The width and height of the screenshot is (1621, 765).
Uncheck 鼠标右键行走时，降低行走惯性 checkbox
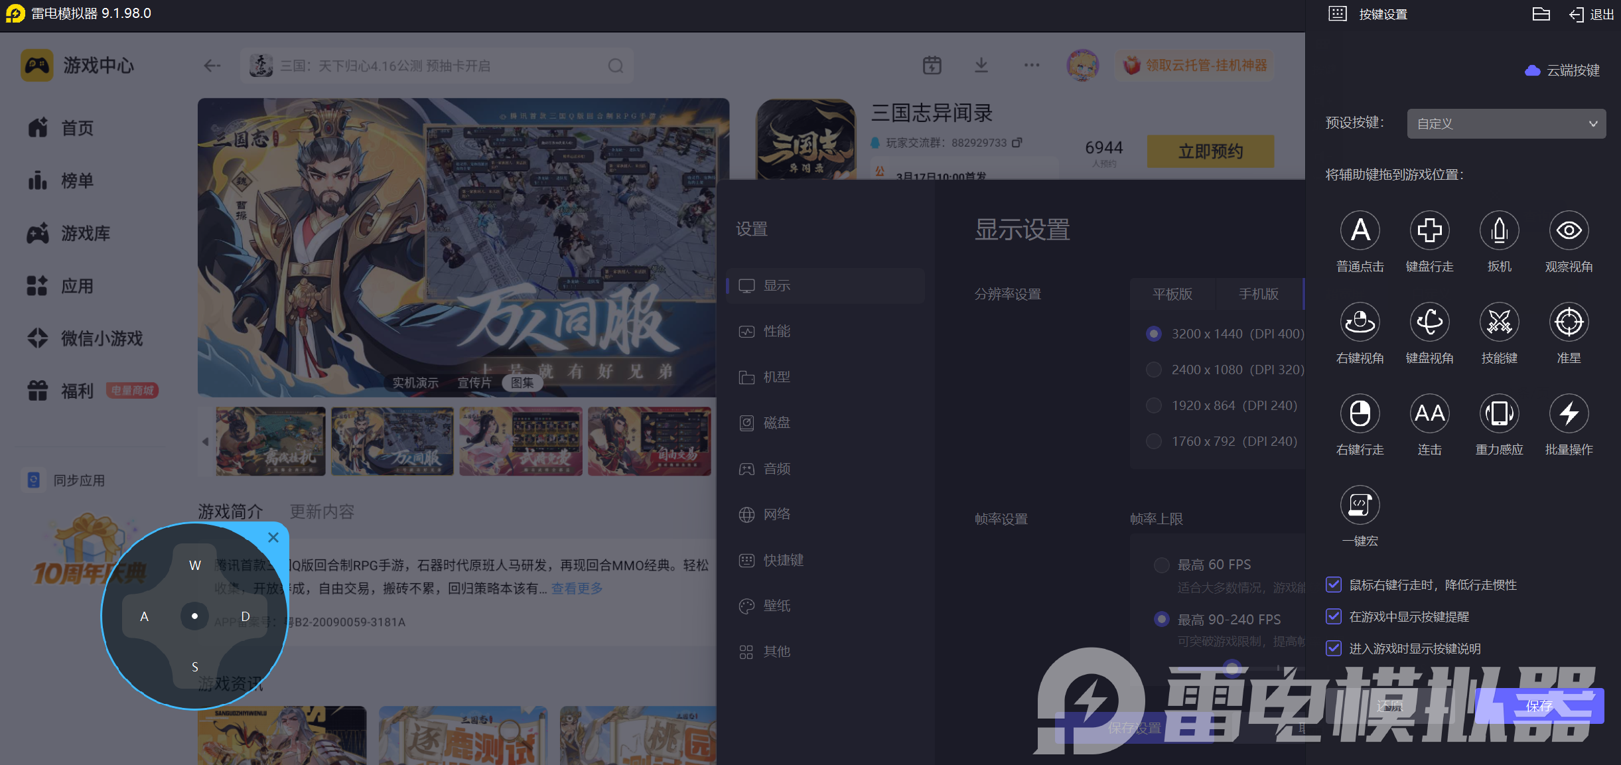[1333, 585]
